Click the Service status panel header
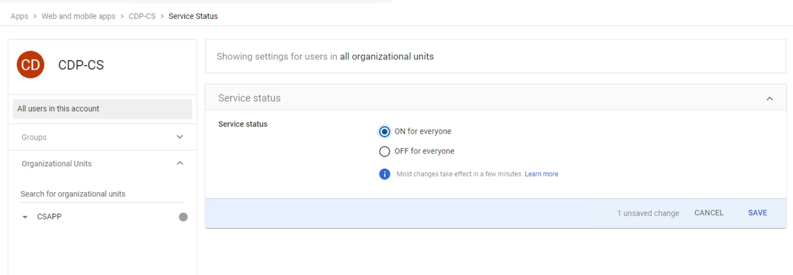The width and height of the screenshot is (793, 275). [x=496, y=97]
